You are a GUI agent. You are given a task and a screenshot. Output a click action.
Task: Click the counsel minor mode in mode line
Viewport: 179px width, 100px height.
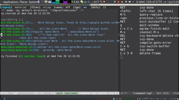click(102, 93)
